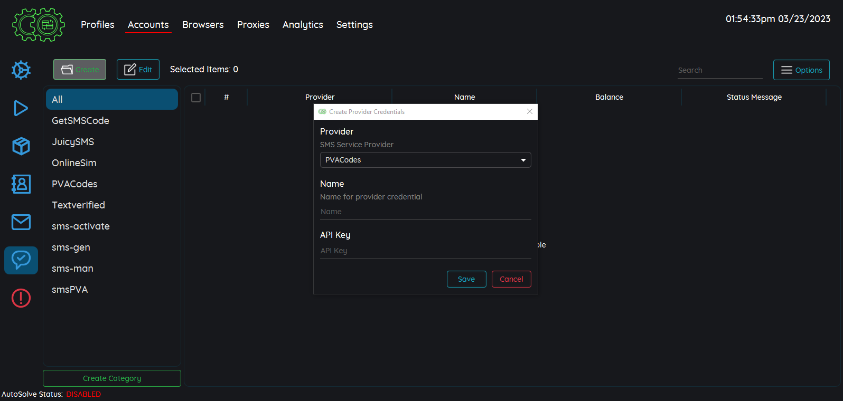Click the # column header
The image size is (843, 401).
226,97
